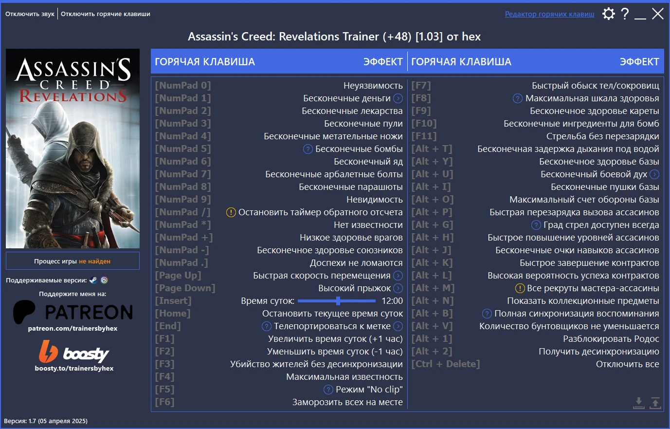Toggle "Отключить горячие клавиши" option
The image size is (670, 429).
[105, 14]
